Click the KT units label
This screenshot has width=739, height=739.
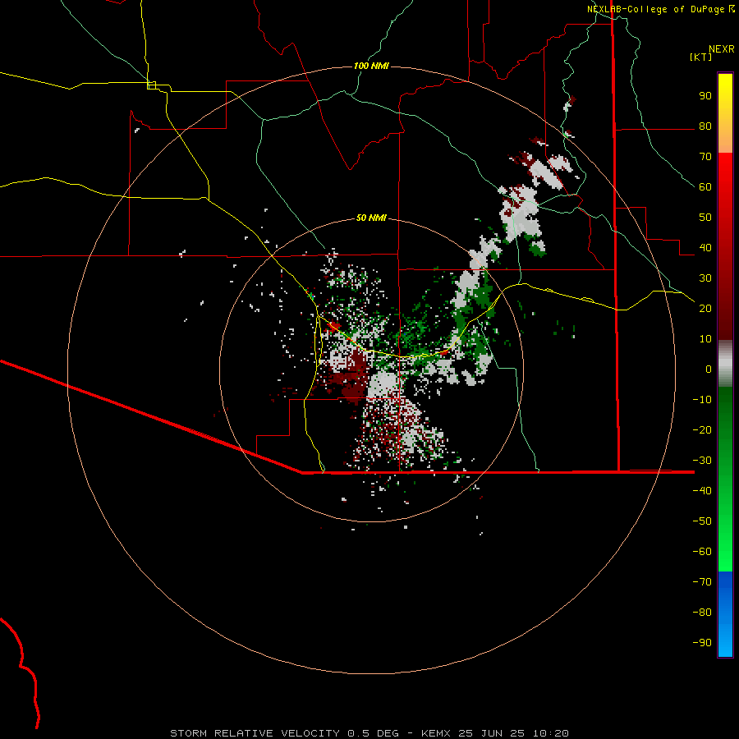[701, 57]
